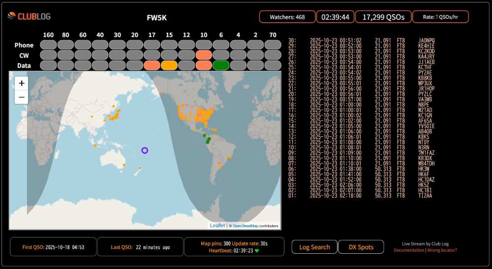The height and width of the screenshot is (269, 492).
Task: Zoom out on the map
Action: [x=22, y=97]
